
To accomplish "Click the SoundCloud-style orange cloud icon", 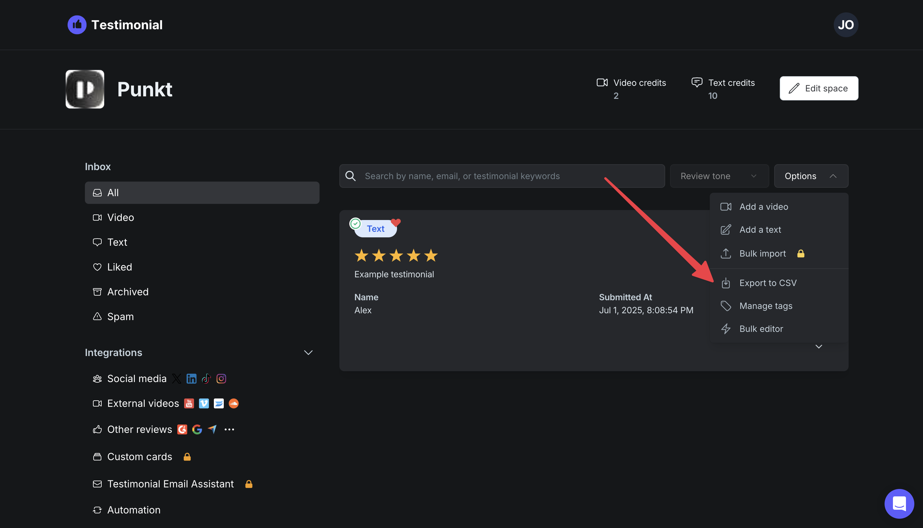I will (234, 403).
